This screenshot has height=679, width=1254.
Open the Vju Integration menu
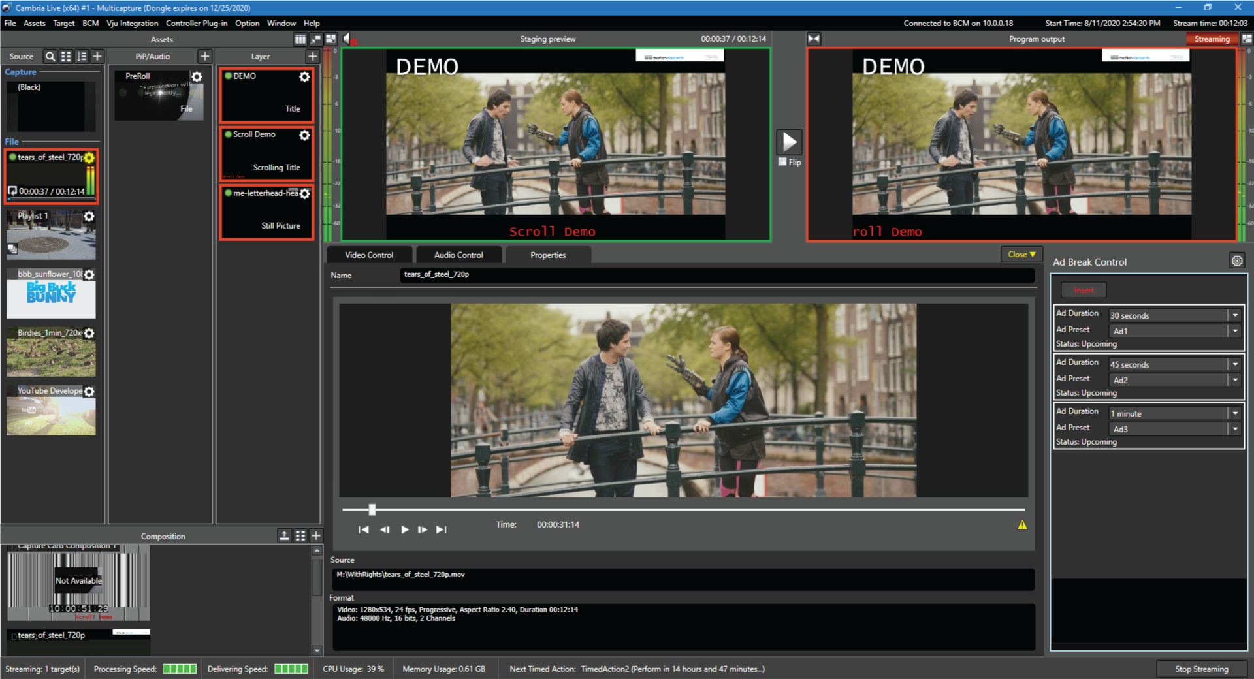tap(133, 23)
